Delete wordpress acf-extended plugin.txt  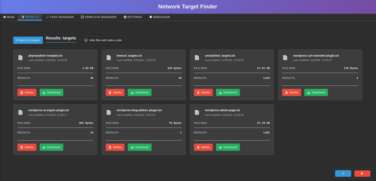tap(292, 92)
